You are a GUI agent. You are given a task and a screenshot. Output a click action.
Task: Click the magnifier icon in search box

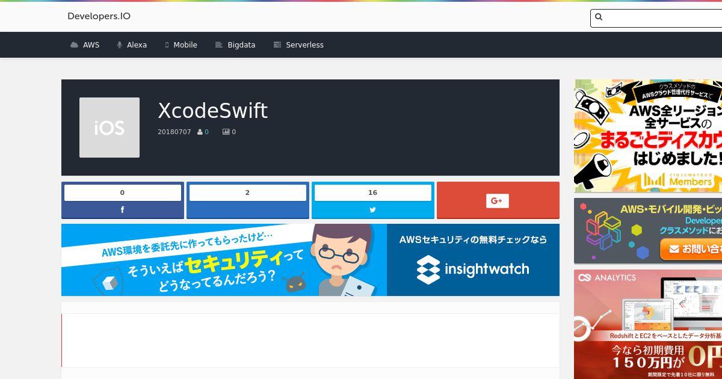point(599,17)
